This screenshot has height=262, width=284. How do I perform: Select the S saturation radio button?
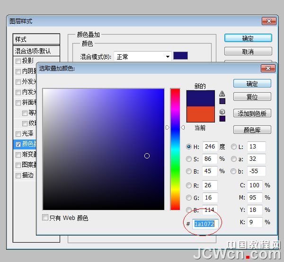189,159
